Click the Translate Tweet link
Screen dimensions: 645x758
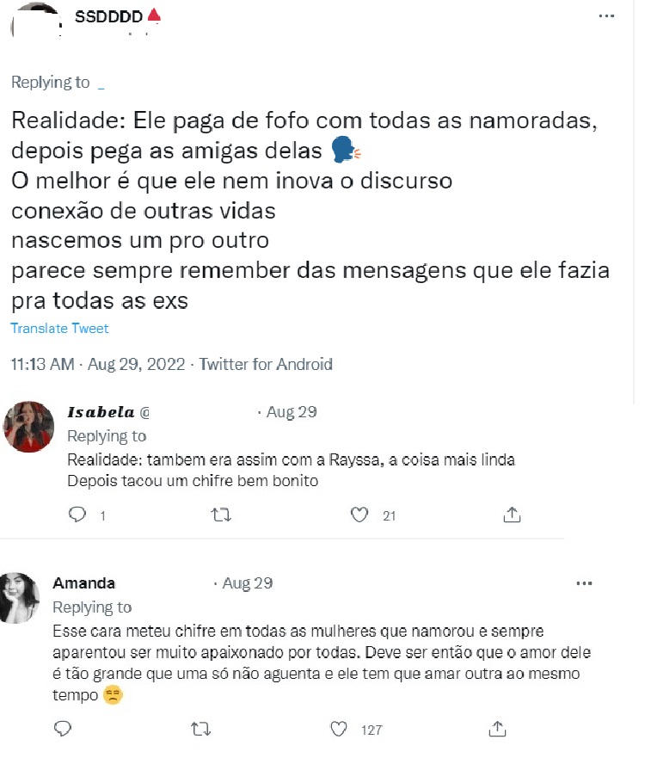coord(59,328)
